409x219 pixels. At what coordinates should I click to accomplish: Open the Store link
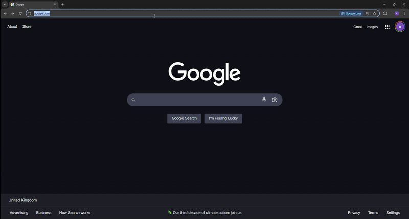(27, 27)
